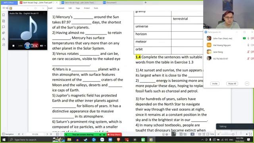
Task: Open the comments panel in WPS sidebar
Action: [x=4, y=27]
